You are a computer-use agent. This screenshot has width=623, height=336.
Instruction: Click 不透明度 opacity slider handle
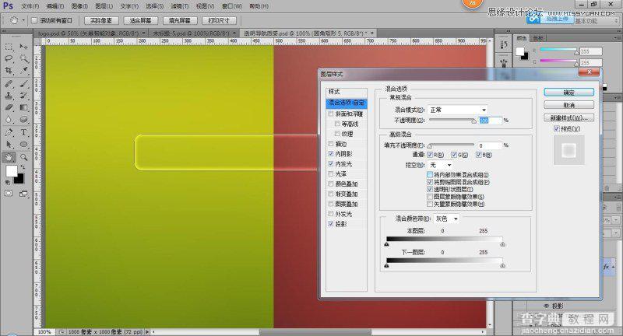coord(473,121)
